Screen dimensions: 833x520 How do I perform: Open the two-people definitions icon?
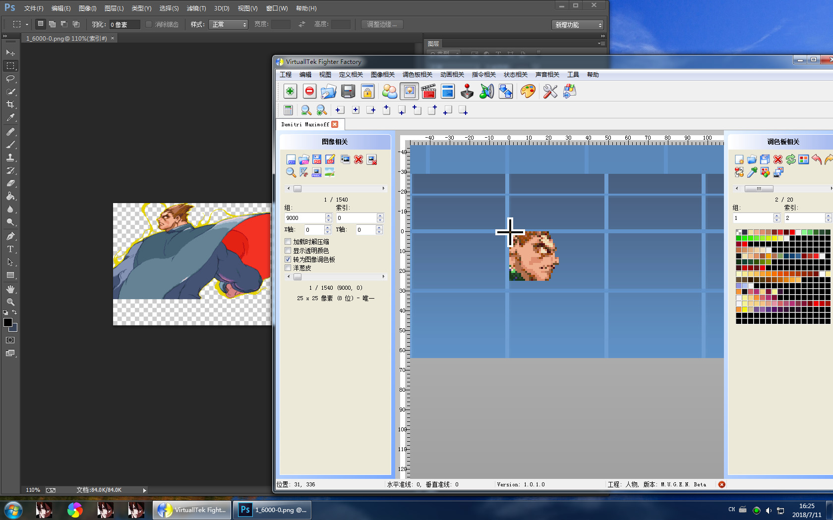[390, 91]
